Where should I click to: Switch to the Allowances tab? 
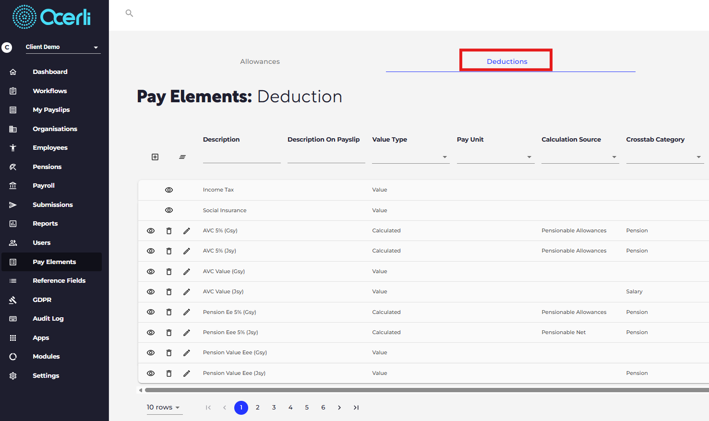(260, 61)
